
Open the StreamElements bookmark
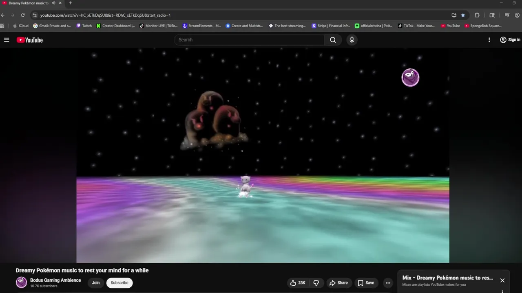click(202, 26)
